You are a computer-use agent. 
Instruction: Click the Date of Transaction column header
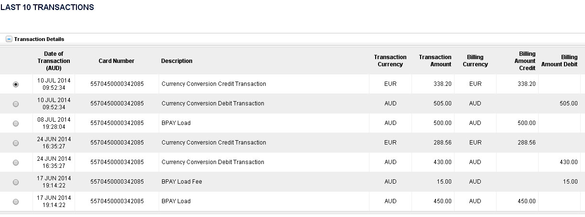[54, 61]
